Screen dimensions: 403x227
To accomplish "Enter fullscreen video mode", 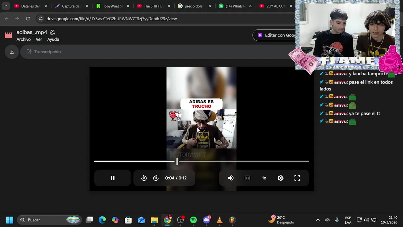I will point(297,178).
